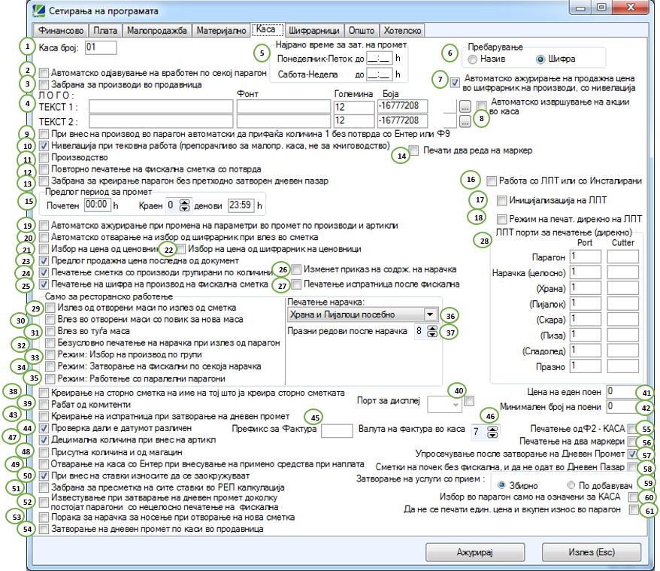The height and width of the screenshot is (571, 660).
Task: Click the Парагон Port field
Action: click(x=586, y=257)
